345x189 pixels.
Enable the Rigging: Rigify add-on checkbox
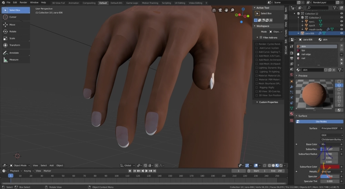(257, 87)
